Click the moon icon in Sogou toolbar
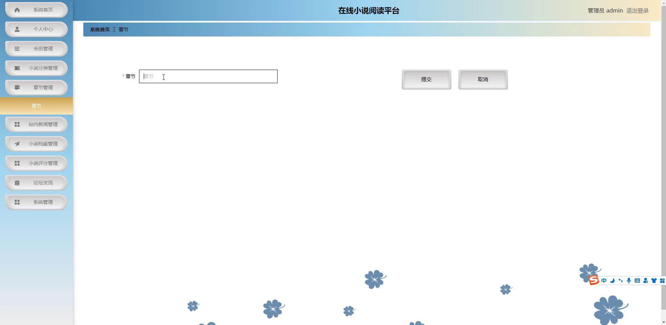 612,281
